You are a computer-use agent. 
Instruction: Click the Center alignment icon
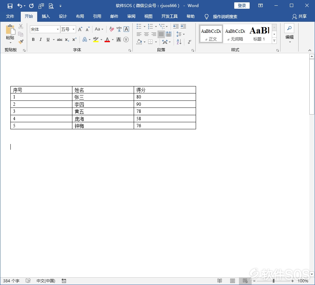(146, 34)
